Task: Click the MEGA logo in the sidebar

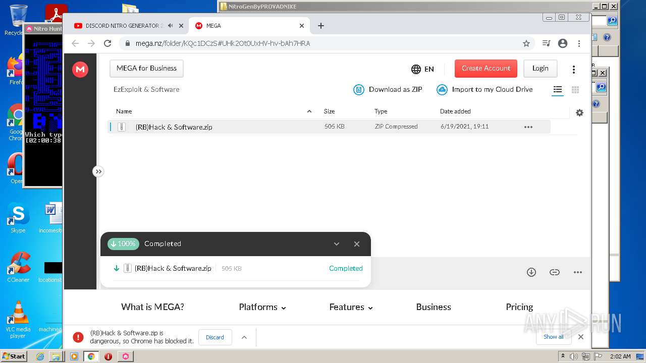Action: click(80, 70)
